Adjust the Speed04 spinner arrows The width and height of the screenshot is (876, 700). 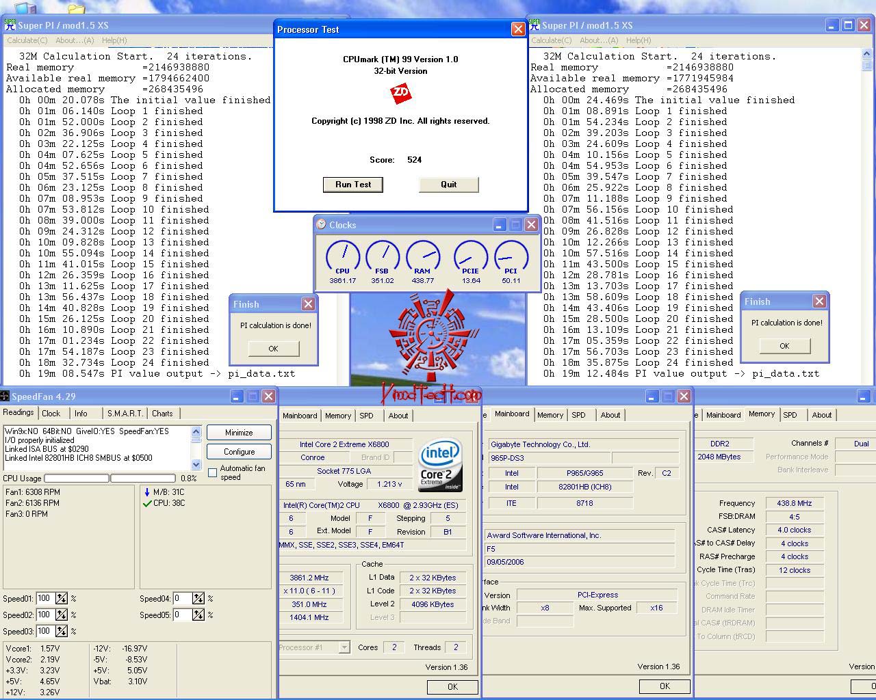pyautogui.click(x=198, y=599)
